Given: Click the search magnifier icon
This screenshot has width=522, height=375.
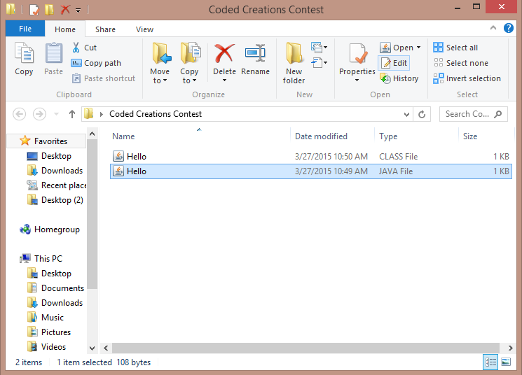Looking at the screenshot, I should [498, 114].
